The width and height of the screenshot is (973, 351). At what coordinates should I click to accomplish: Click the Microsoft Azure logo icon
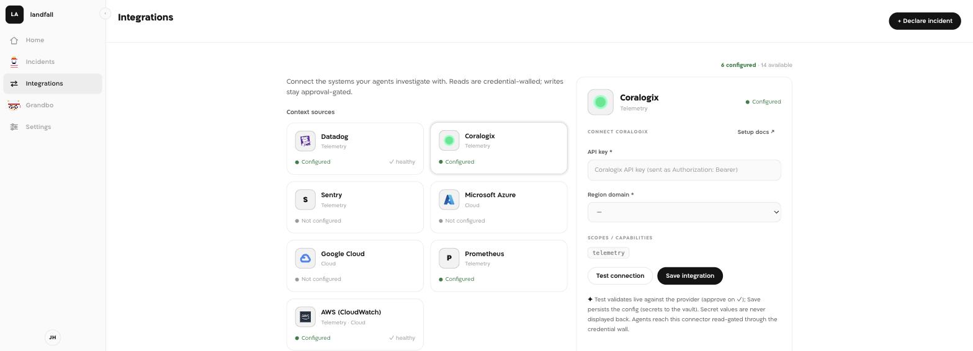click(449, 200)
